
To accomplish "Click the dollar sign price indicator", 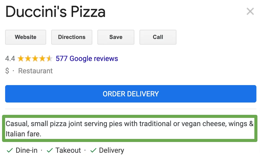I will [7, 71].
